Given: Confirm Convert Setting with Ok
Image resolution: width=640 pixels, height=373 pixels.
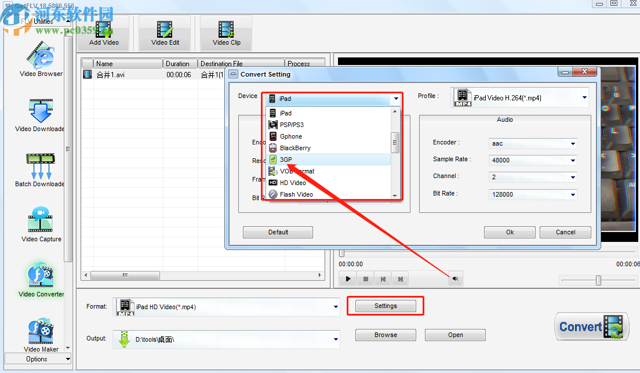Looking at the screenshot, I should (510, 232).
